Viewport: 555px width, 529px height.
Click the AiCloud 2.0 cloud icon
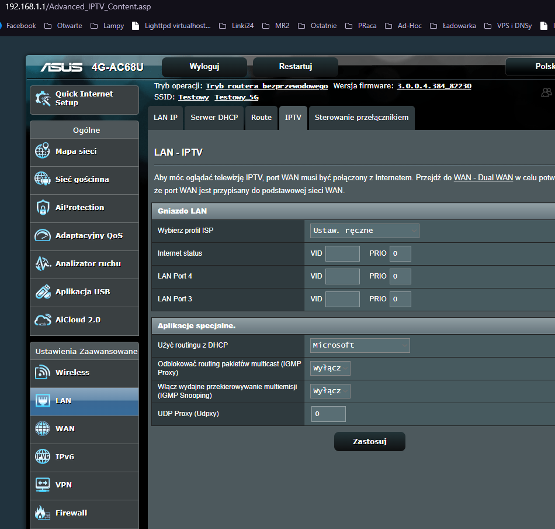(x=43, y=320)
